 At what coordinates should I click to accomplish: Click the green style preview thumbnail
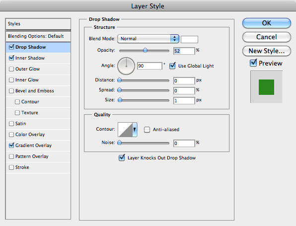point(266,87)
